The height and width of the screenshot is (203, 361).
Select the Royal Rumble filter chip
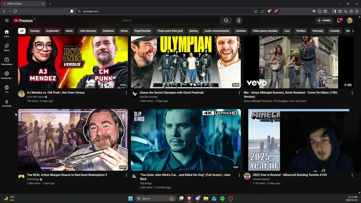coord(142,31)
